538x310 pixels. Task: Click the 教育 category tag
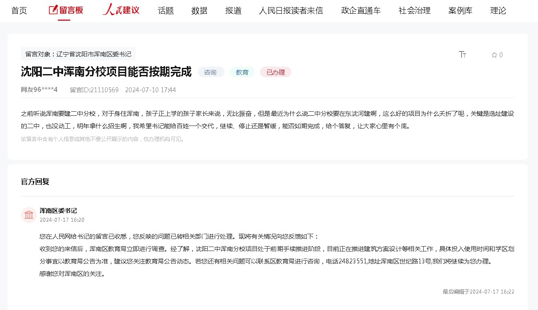(242, 72)
